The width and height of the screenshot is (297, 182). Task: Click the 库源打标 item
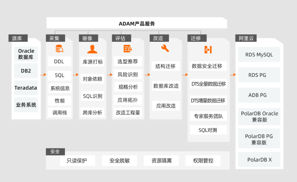pos(92,62)
